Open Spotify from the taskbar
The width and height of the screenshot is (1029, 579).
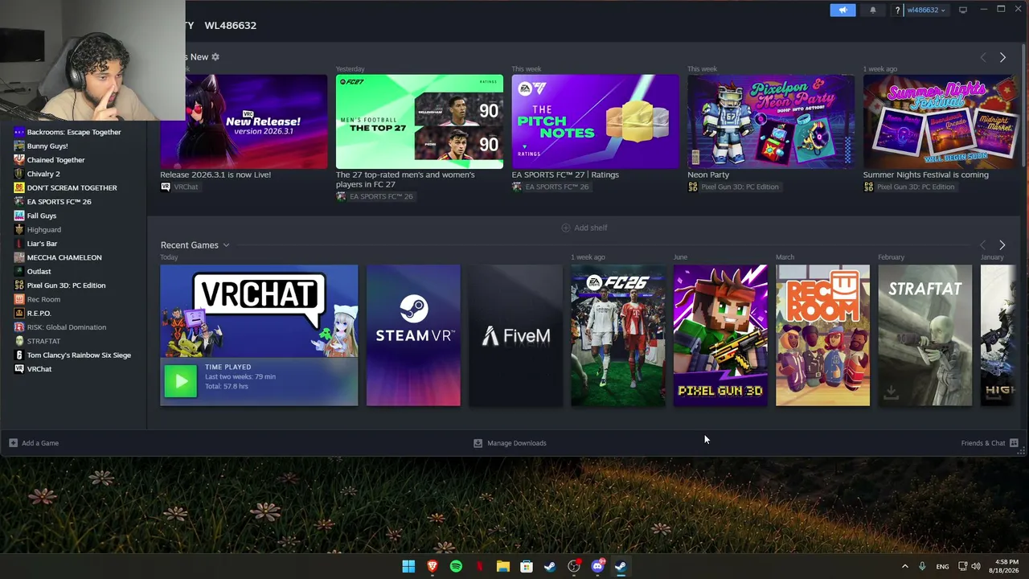[456, 567]
